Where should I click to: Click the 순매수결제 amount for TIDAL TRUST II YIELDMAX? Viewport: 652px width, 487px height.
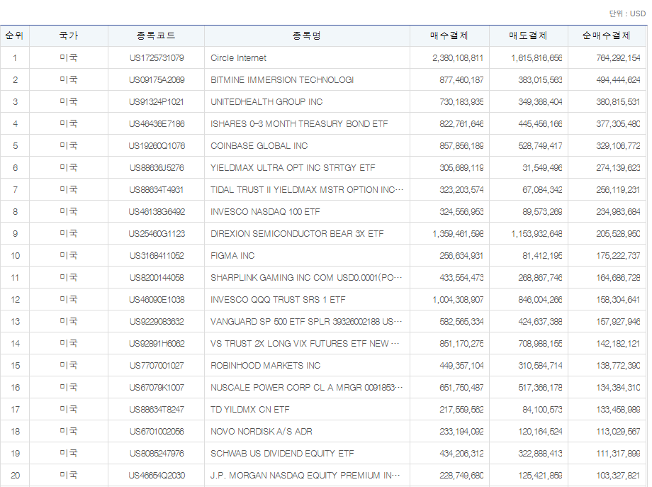(x=618, y=190)
